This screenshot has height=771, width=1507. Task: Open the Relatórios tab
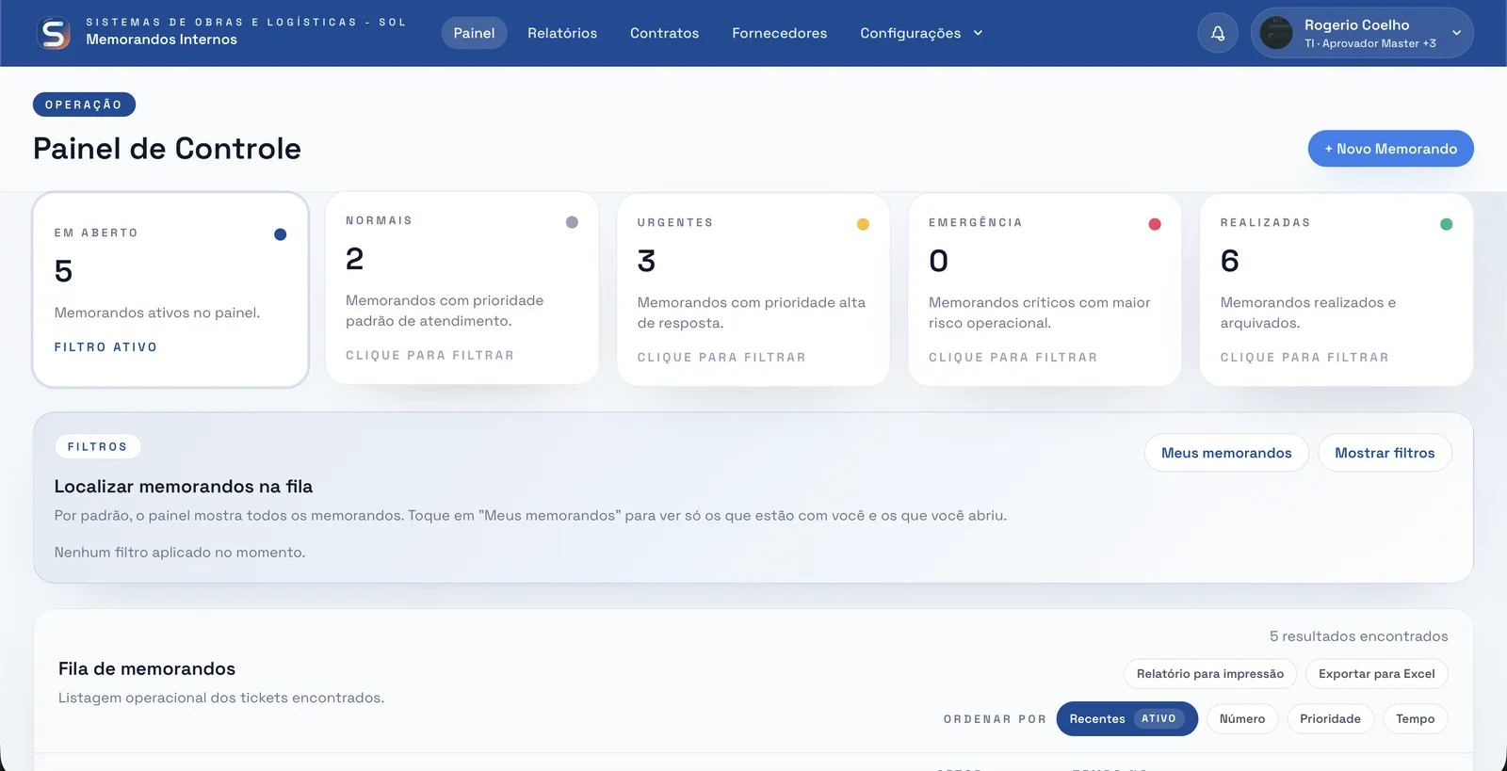562,33
